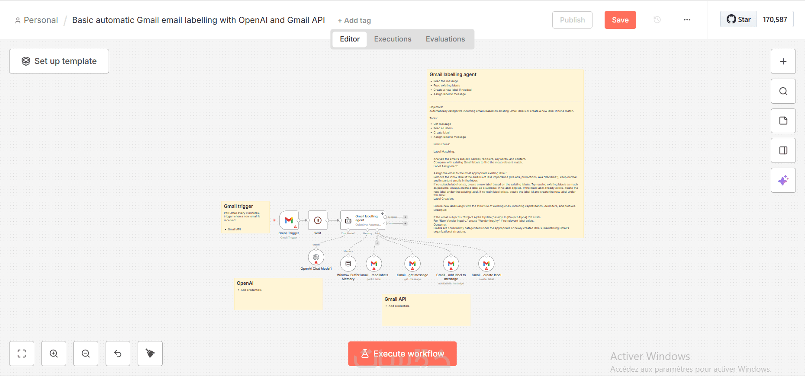Click the add node plus button
805x376 pixels.
[783, 61]
